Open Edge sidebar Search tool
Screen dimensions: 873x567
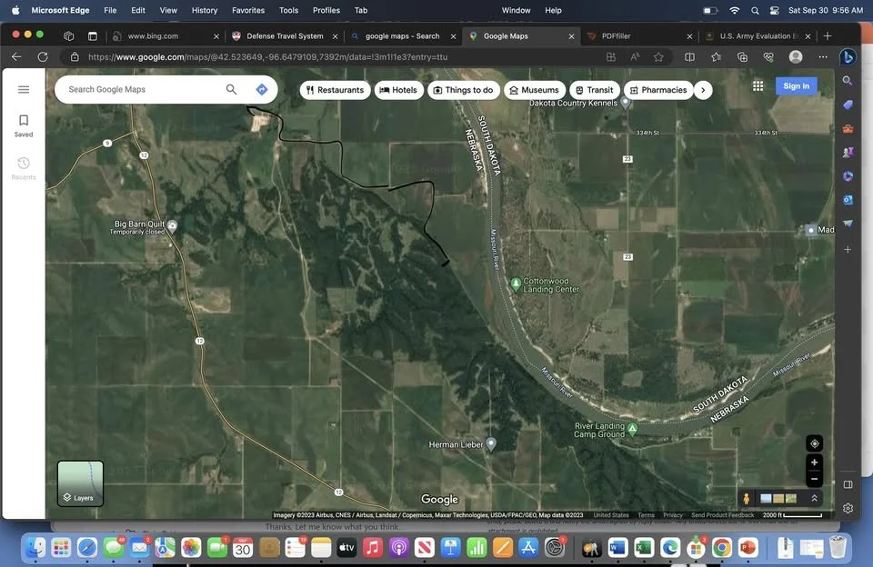click(x=848, y=81)
